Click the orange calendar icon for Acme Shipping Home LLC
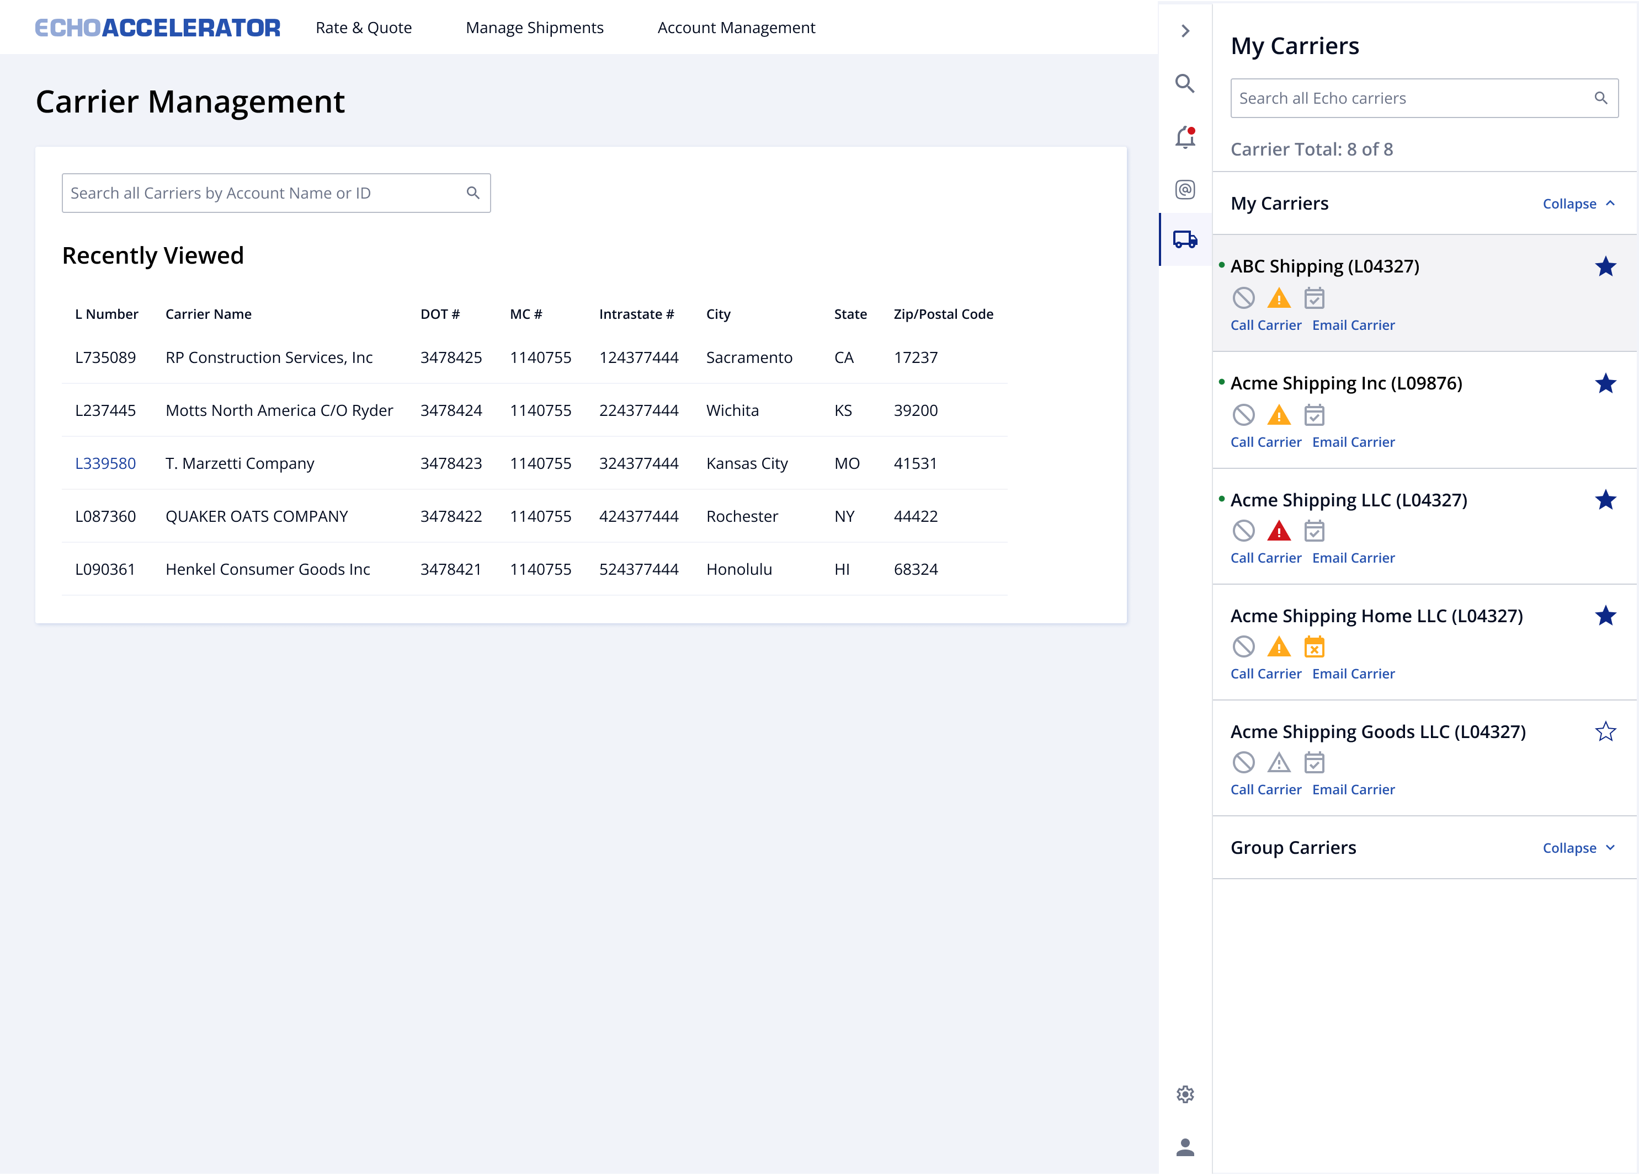 pos(1315,646)
